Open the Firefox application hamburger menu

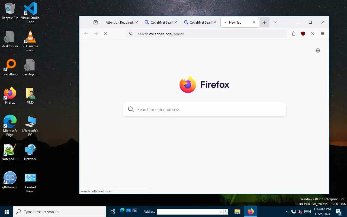coord(323,34)
